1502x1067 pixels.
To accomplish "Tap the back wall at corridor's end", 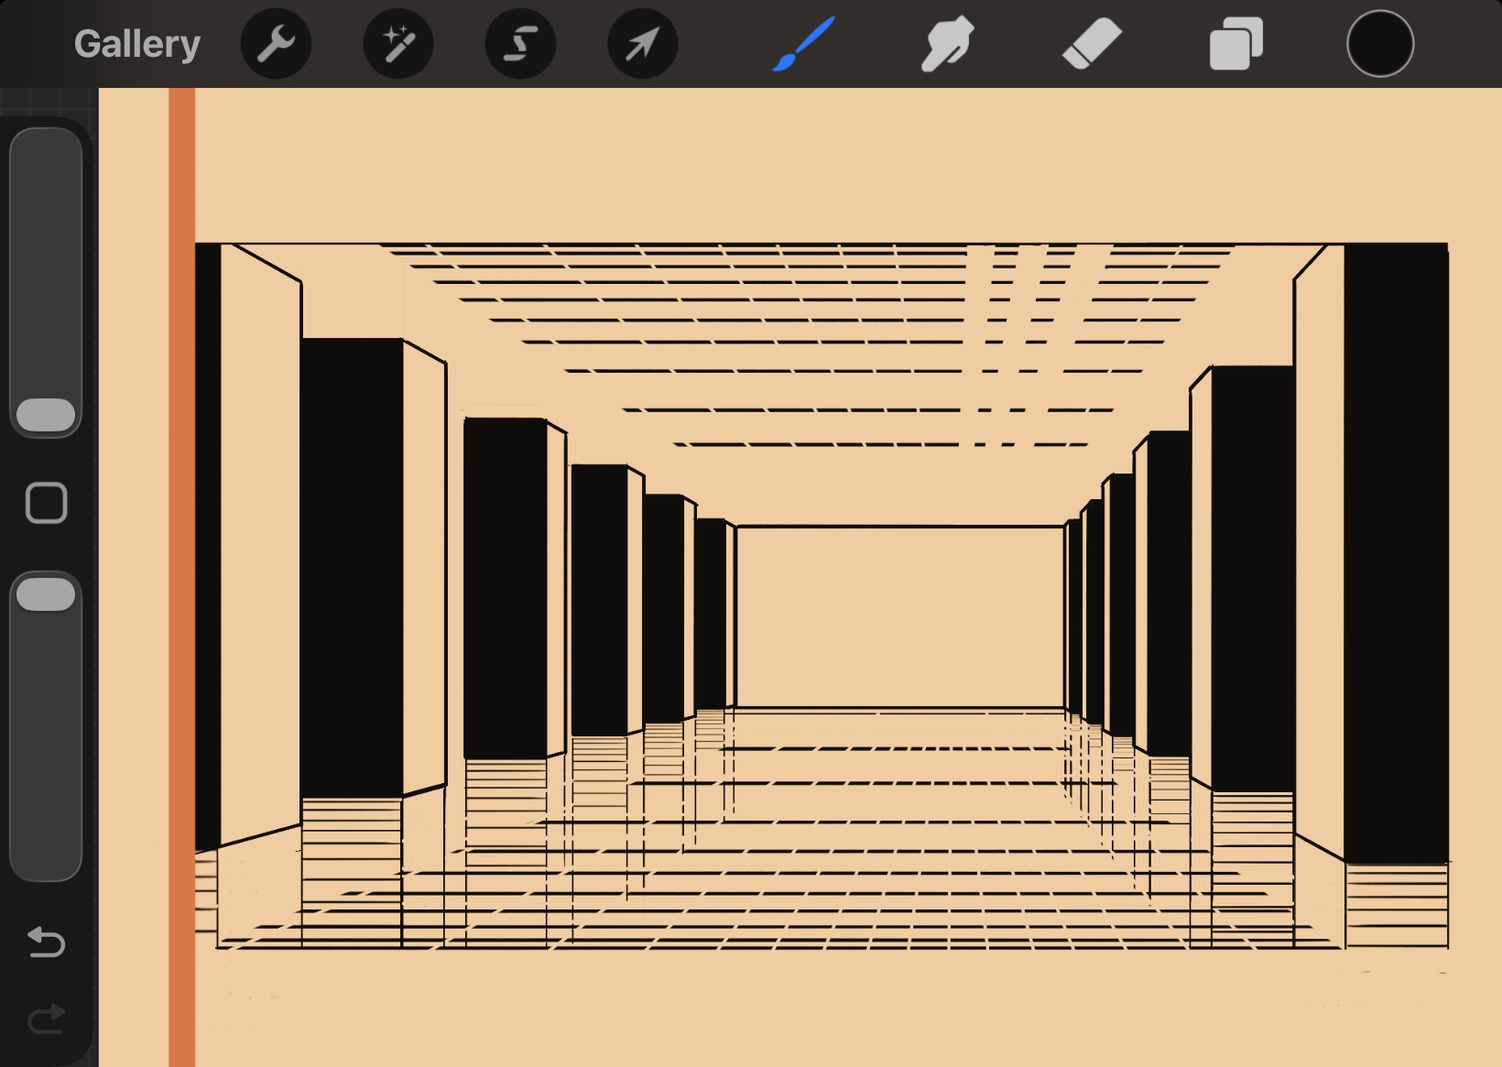I will click(x=899, y=615).
